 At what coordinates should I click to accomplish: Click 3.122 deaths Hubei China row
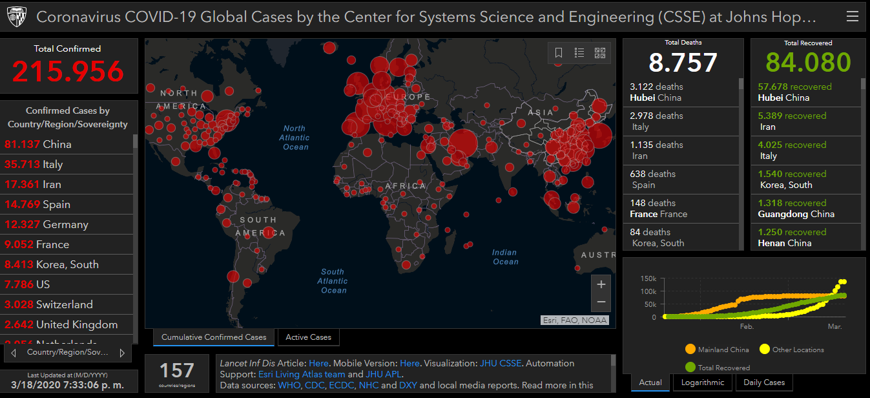tap(681, 92)
